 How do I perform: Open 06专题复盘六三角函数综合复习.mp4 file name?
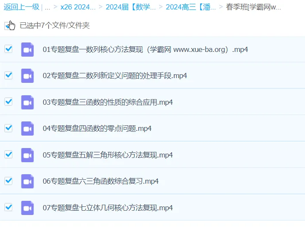click(x=101, y=182)
